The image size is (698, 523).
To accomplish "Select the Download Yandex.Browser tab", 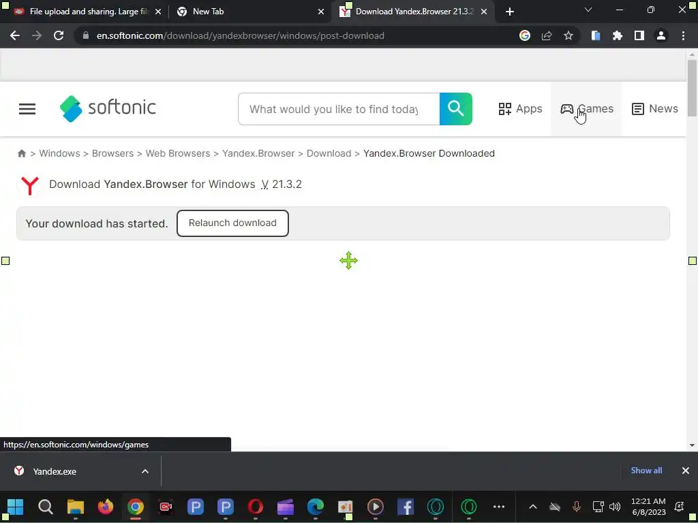I will 412,12.
